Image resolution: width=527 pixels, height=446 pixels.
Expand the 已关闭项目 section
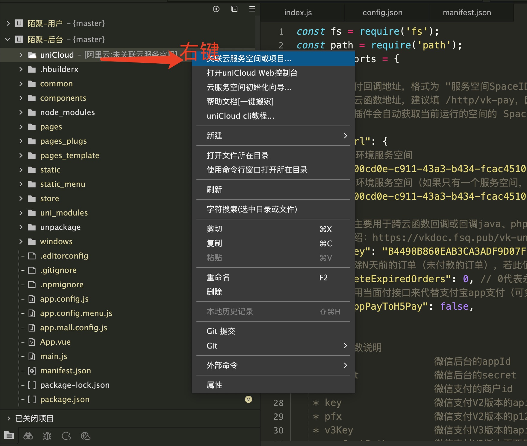(x=9, y=418)
